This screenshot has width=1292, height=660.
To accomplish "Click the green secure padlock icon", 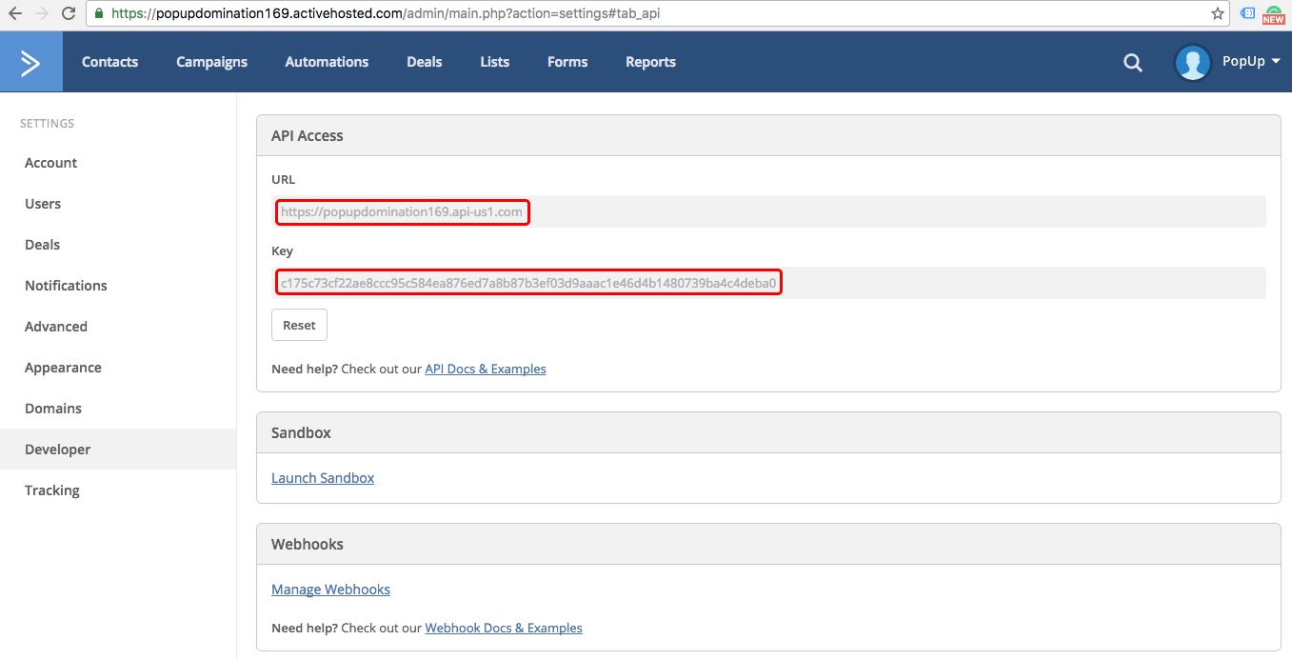I will click(x=100, y=14).
